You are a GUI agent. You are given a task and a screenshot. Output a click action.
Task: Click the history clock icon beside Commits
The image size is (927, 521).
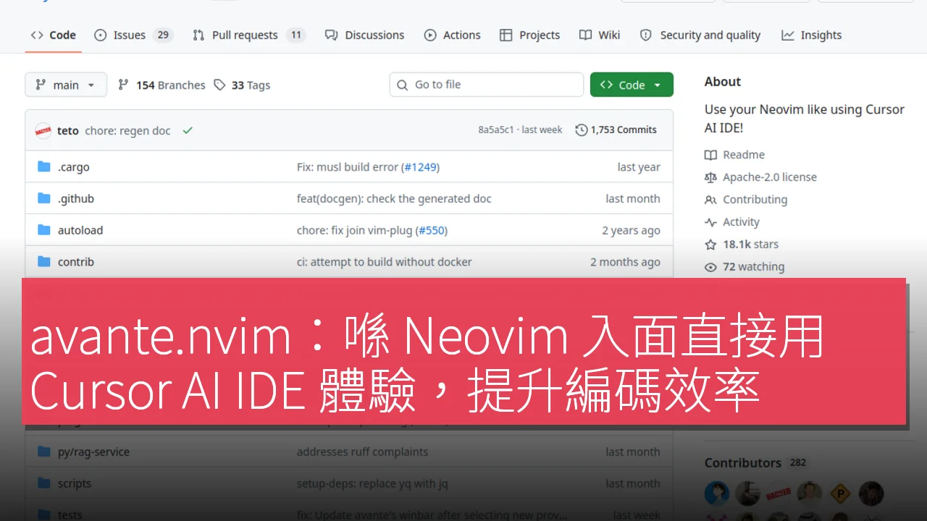point(581,130)
